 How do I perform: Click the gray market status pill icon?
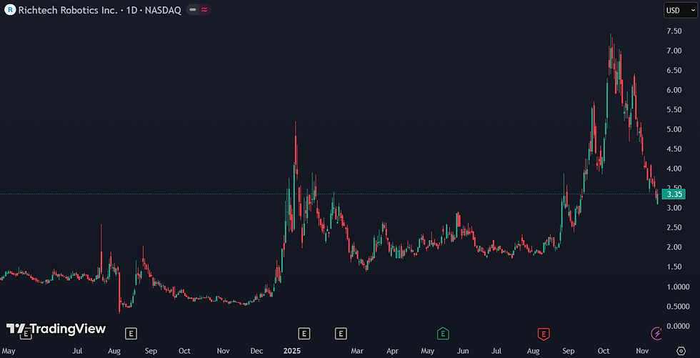(x=193, y=10)
